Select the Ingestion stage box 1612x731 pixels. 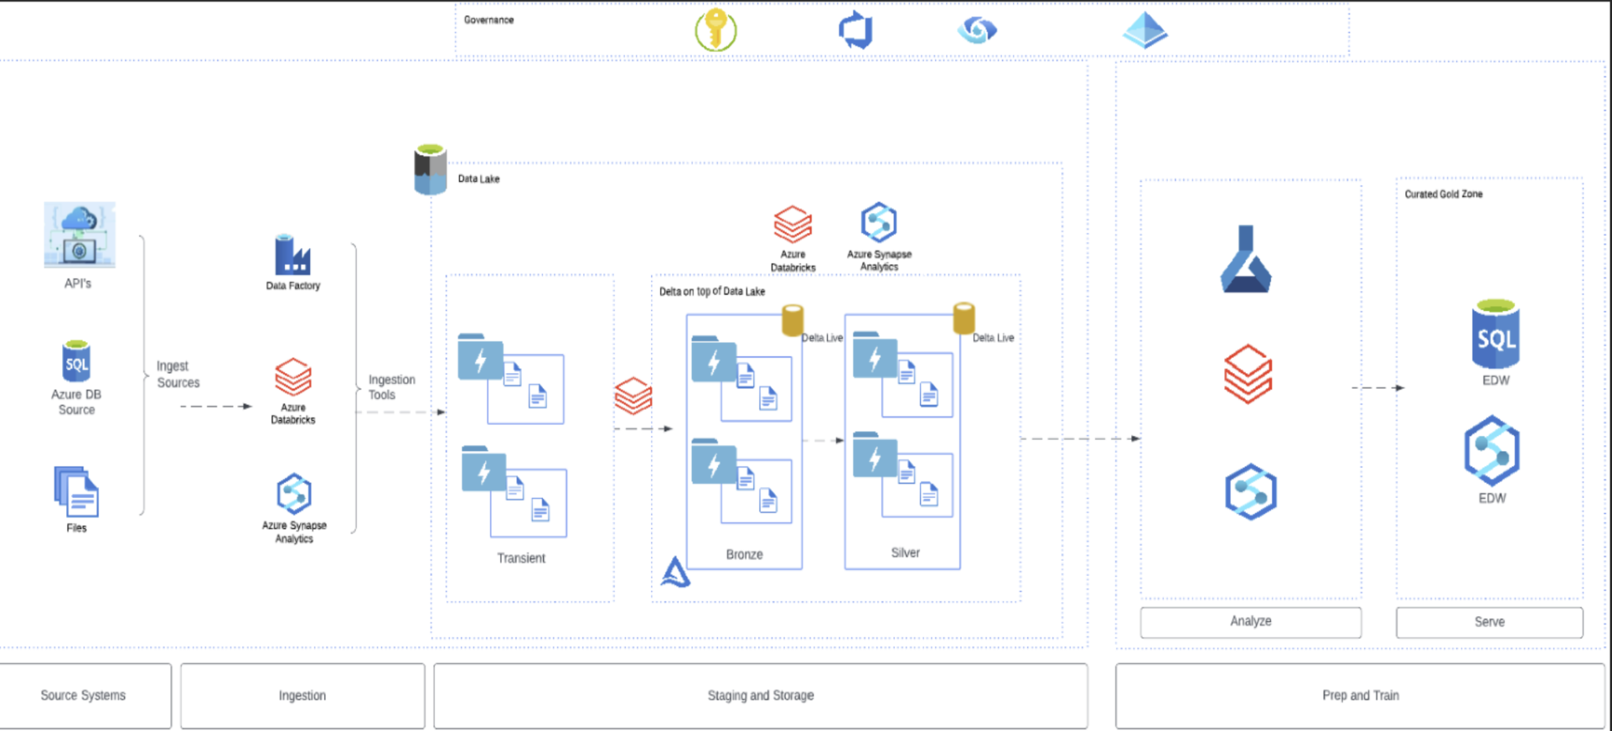pos(302,696)
